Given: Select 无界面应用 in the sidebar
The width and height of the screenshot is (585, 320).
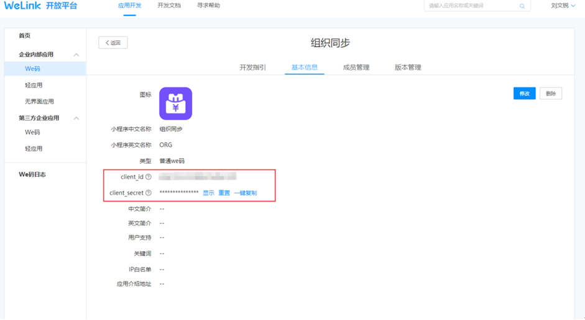Looking at the screenshot, I should [x=39, y=102].
